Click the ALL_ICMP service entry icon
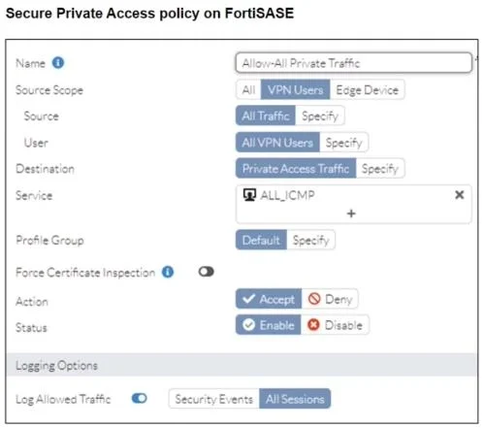This screenshot has height=428, width=484. coord(249,195)
